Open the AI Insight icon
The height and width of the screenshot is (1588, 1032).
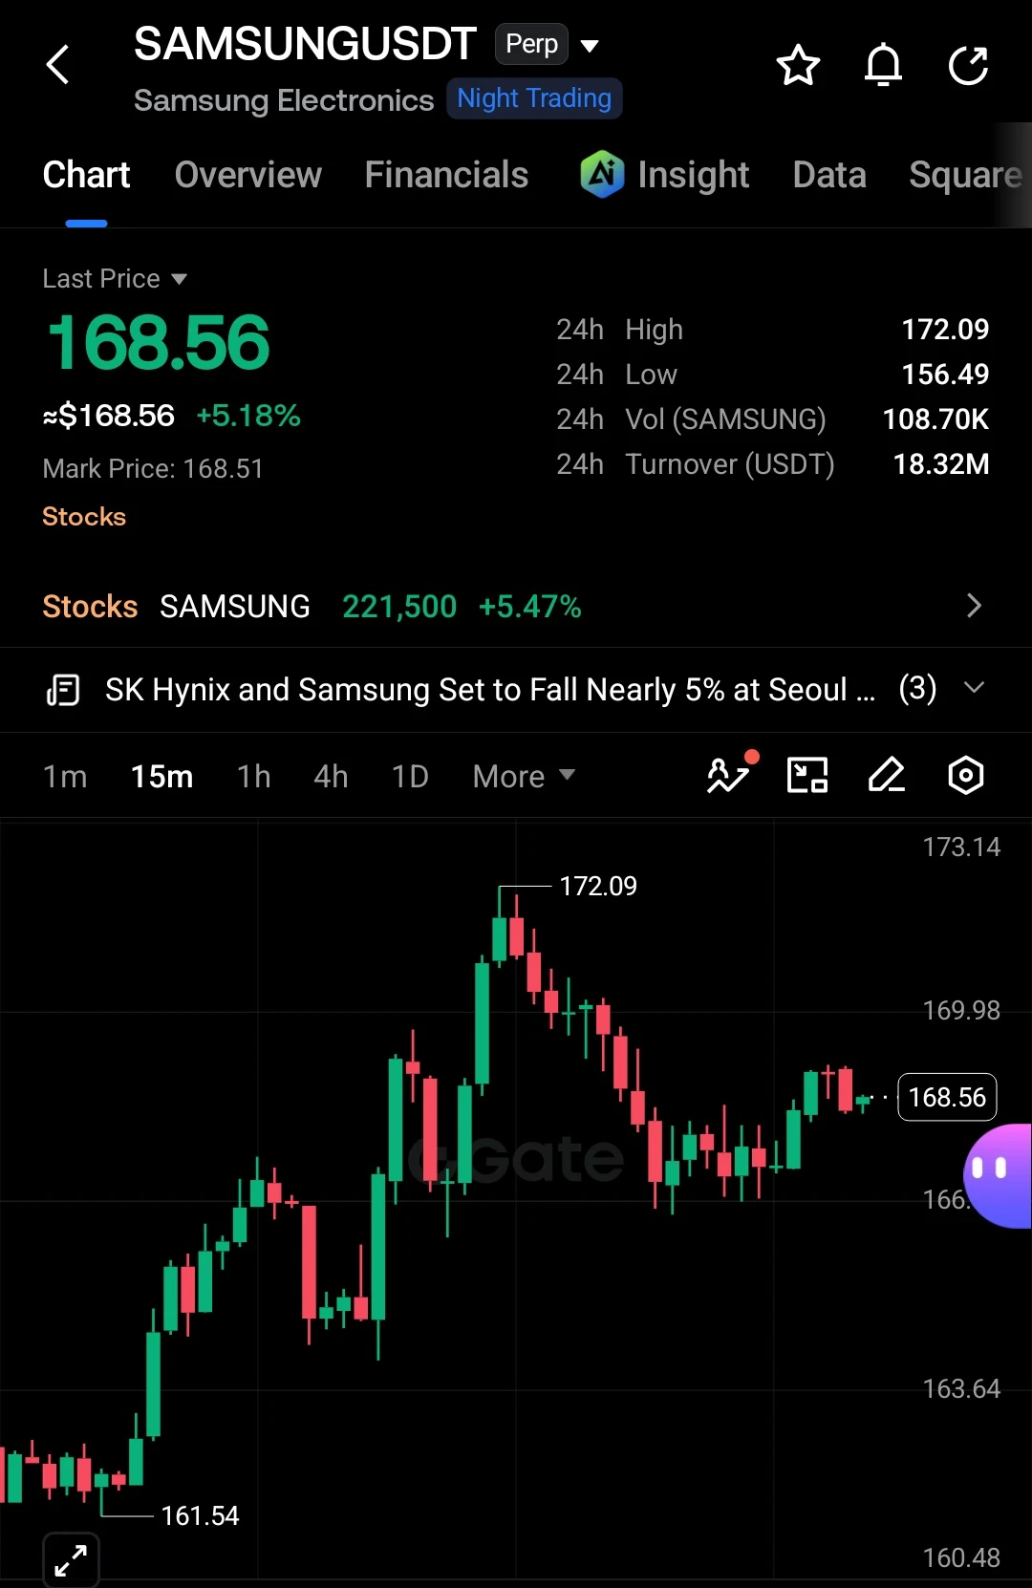pos(602,175)
